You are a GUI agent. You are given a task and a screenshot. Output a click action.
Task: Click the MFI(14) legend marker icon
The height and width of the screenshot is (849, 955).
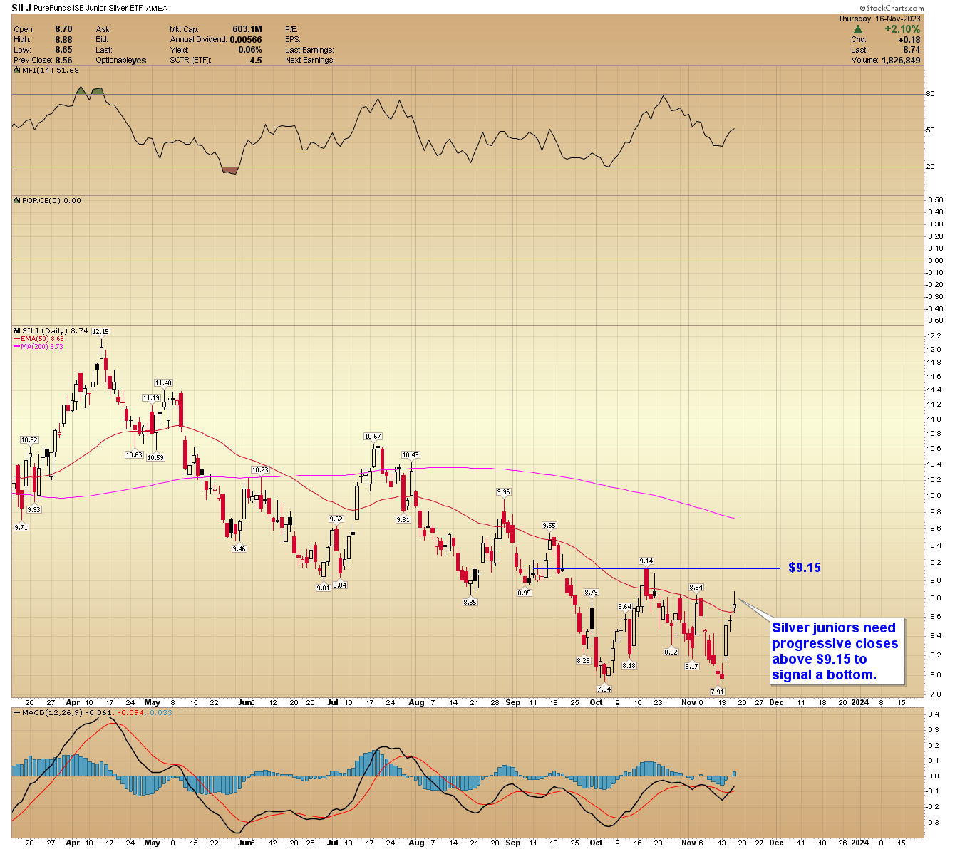pos(17,70)
